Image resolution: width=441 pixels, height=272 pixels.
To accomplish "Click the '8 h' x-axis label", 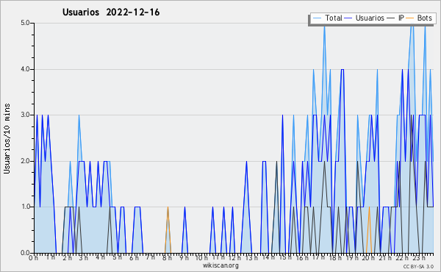I will (167, 258).
